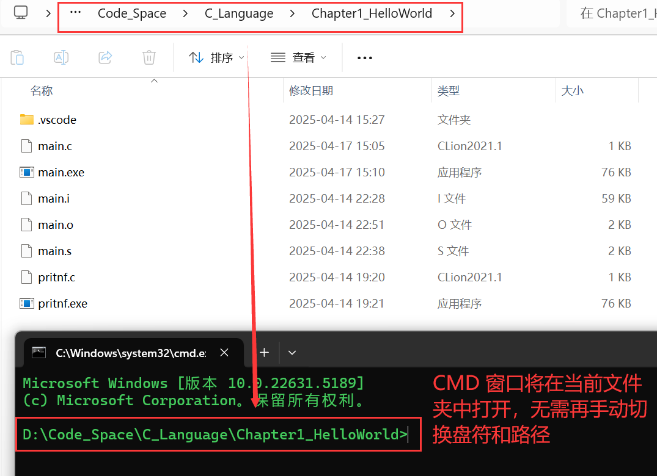Select the pritnf.exe application icon
657x476 pixels.
click(x=27, y=303)
